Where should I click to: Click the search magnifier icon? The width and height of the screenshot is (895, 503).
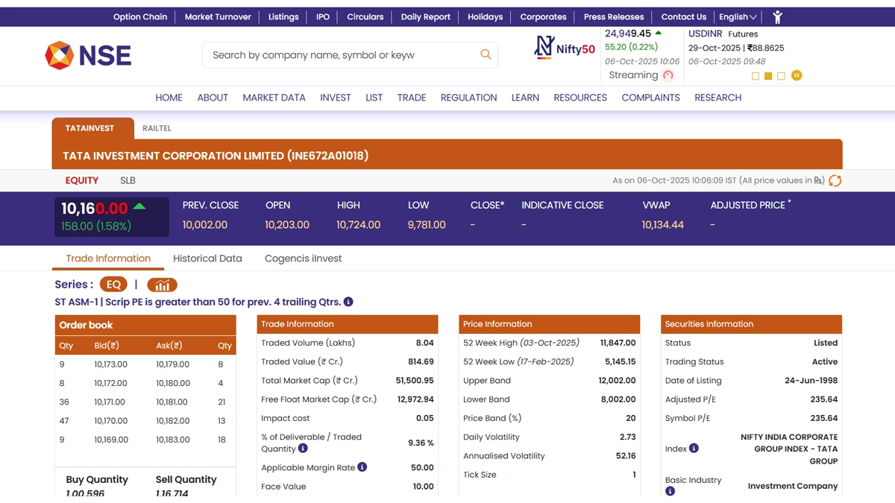click(x=486, y=54)
